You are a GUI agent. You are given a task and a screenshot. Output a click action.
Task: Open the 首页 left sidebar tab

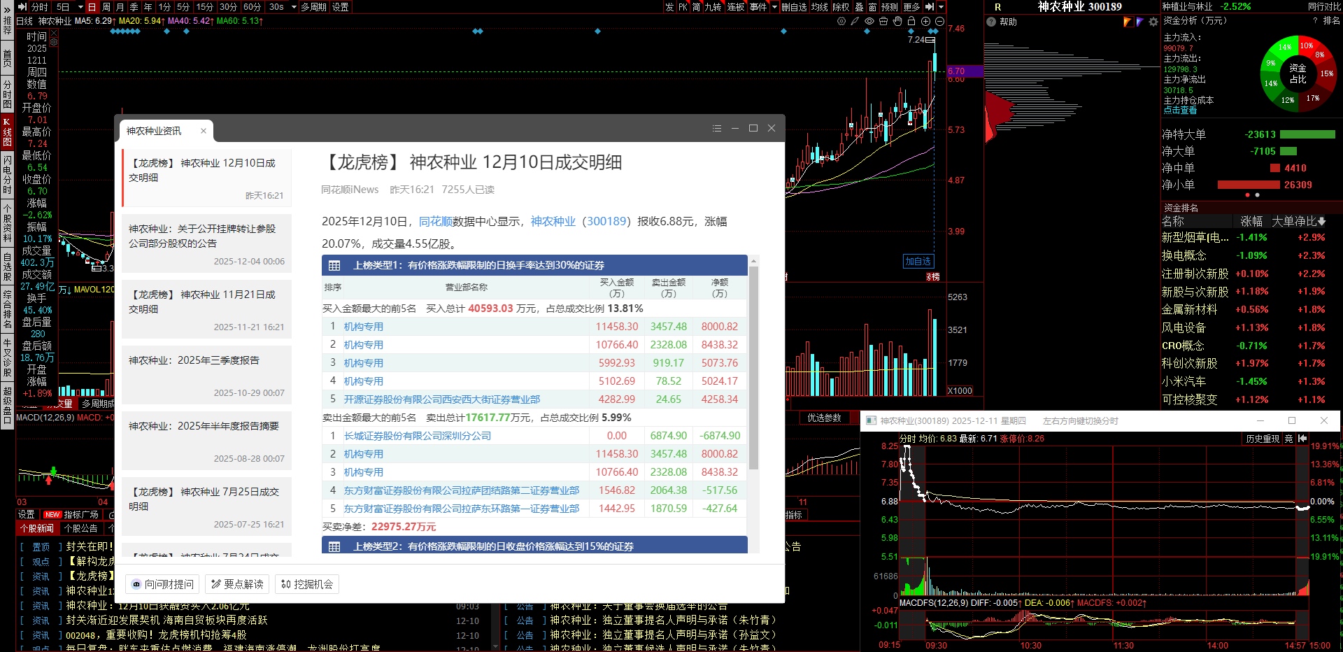[7, 57]
